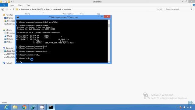The width and height of the screenshot is (195, 110).
Task: Click cmd.exe window system icon
Action: [18, 17]
